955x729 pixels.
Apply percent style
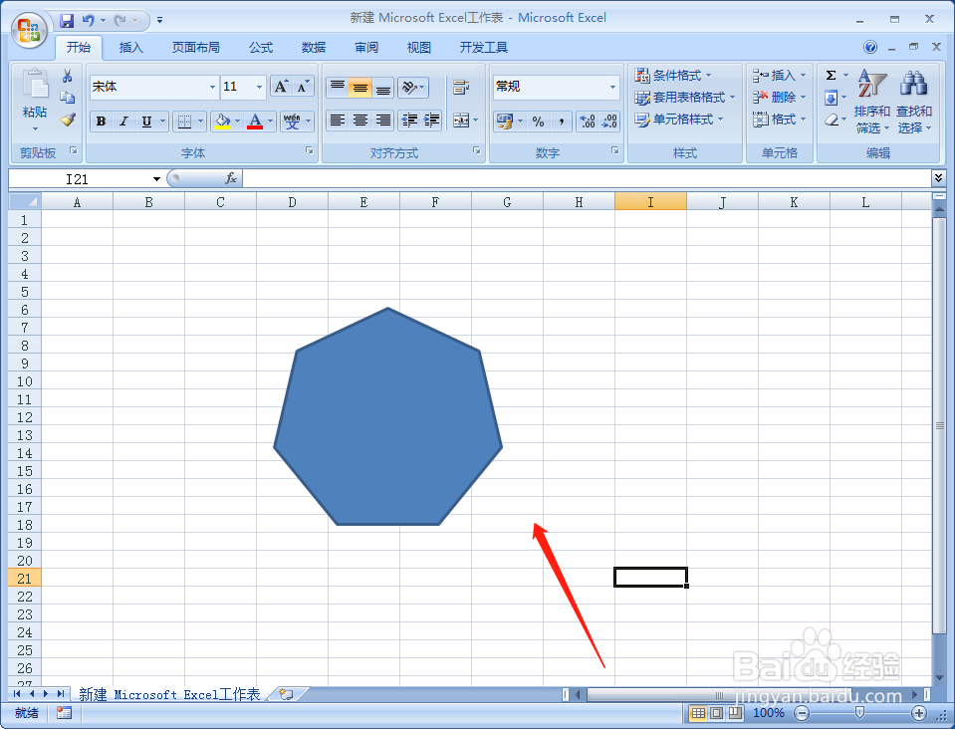coord(539,121)
